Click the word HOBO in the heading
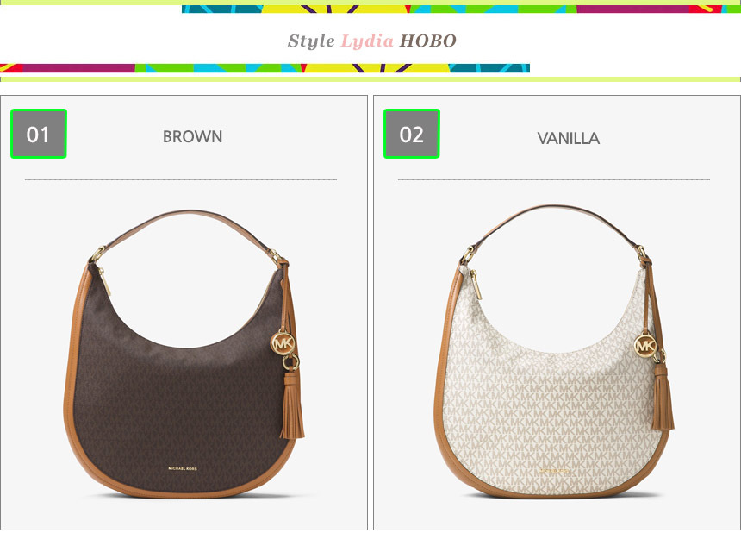Viewport: 741px width, 533px height. pyautogui.click(x=428, y=41)
